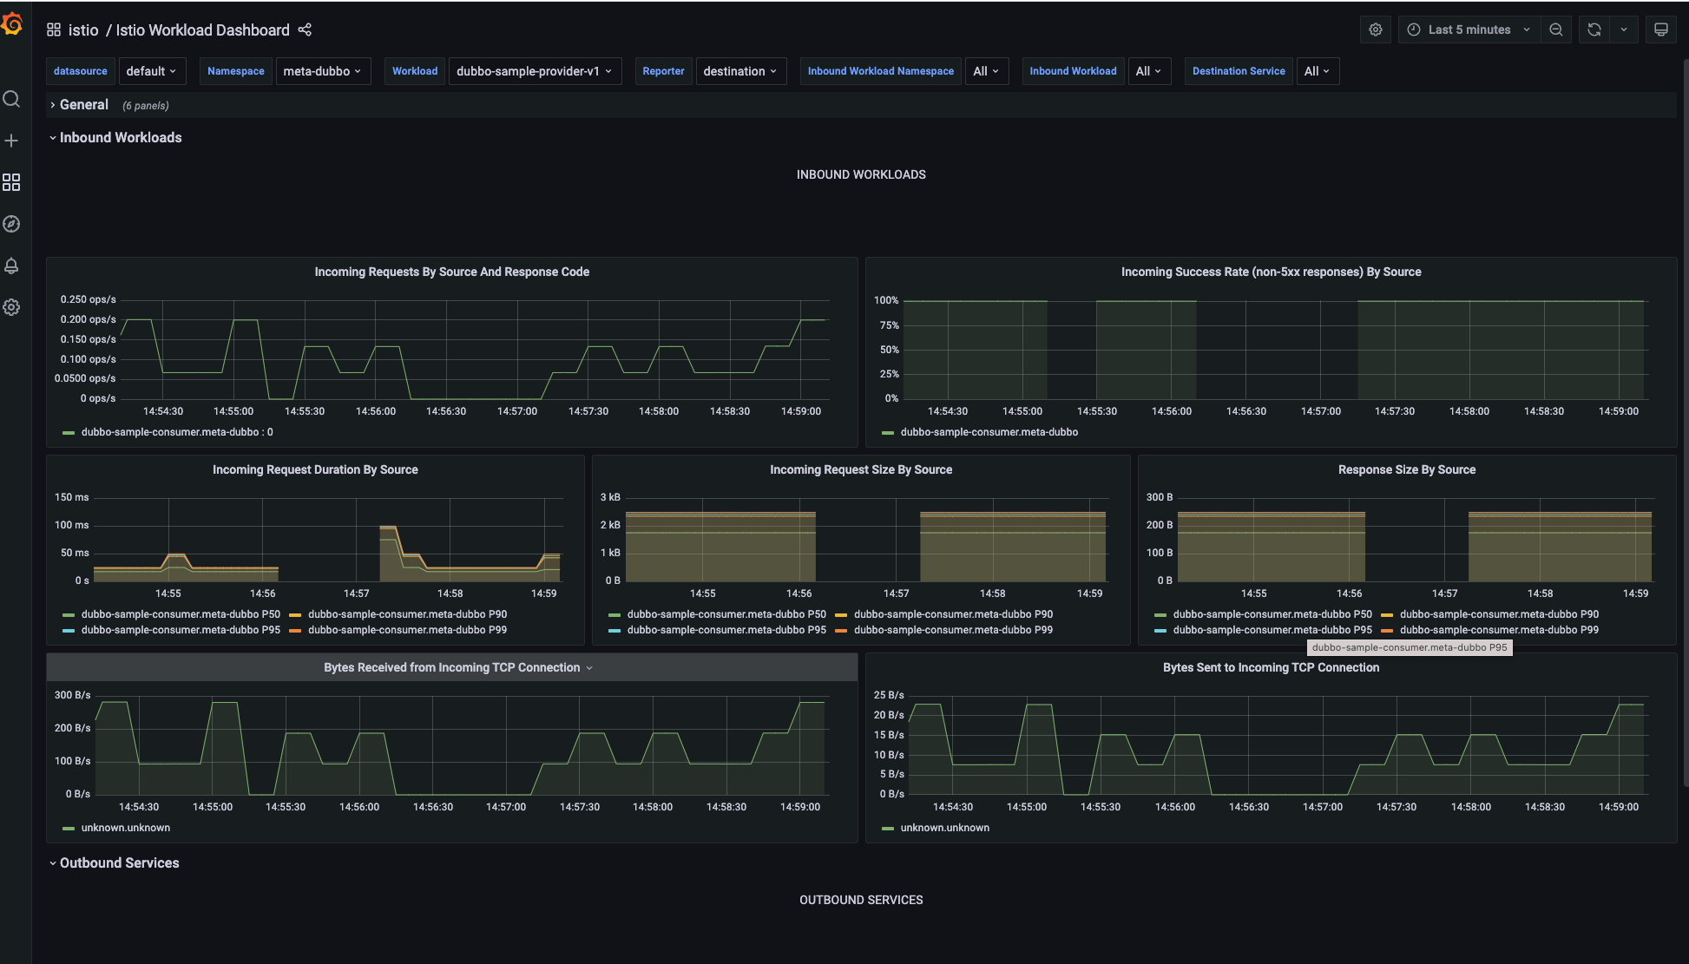This screenshot has height=964, width=1689.
Task: Open Inbound Workload Namespace All dropdown
Action: point(987,71)
